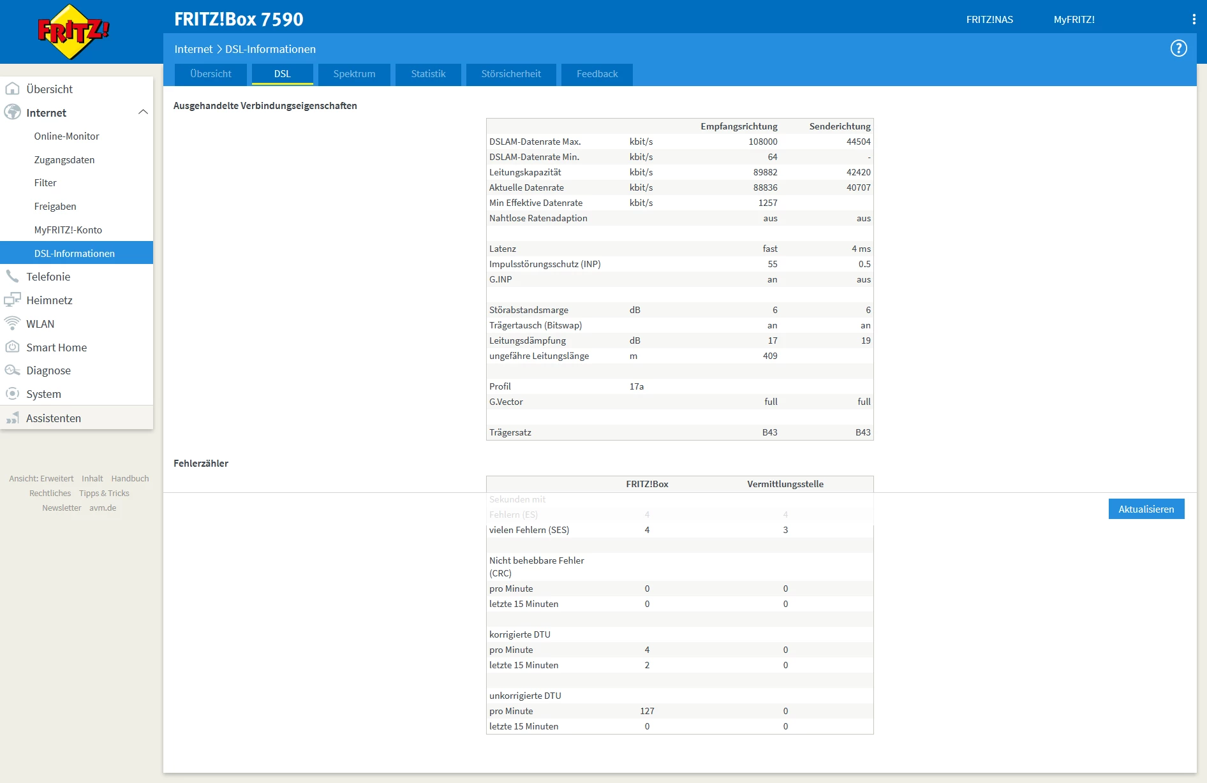Screen dimensions: 1207x783
Task: Click the DSL-Informationen breadcrumb text
Action: click(x=270, y=49)
